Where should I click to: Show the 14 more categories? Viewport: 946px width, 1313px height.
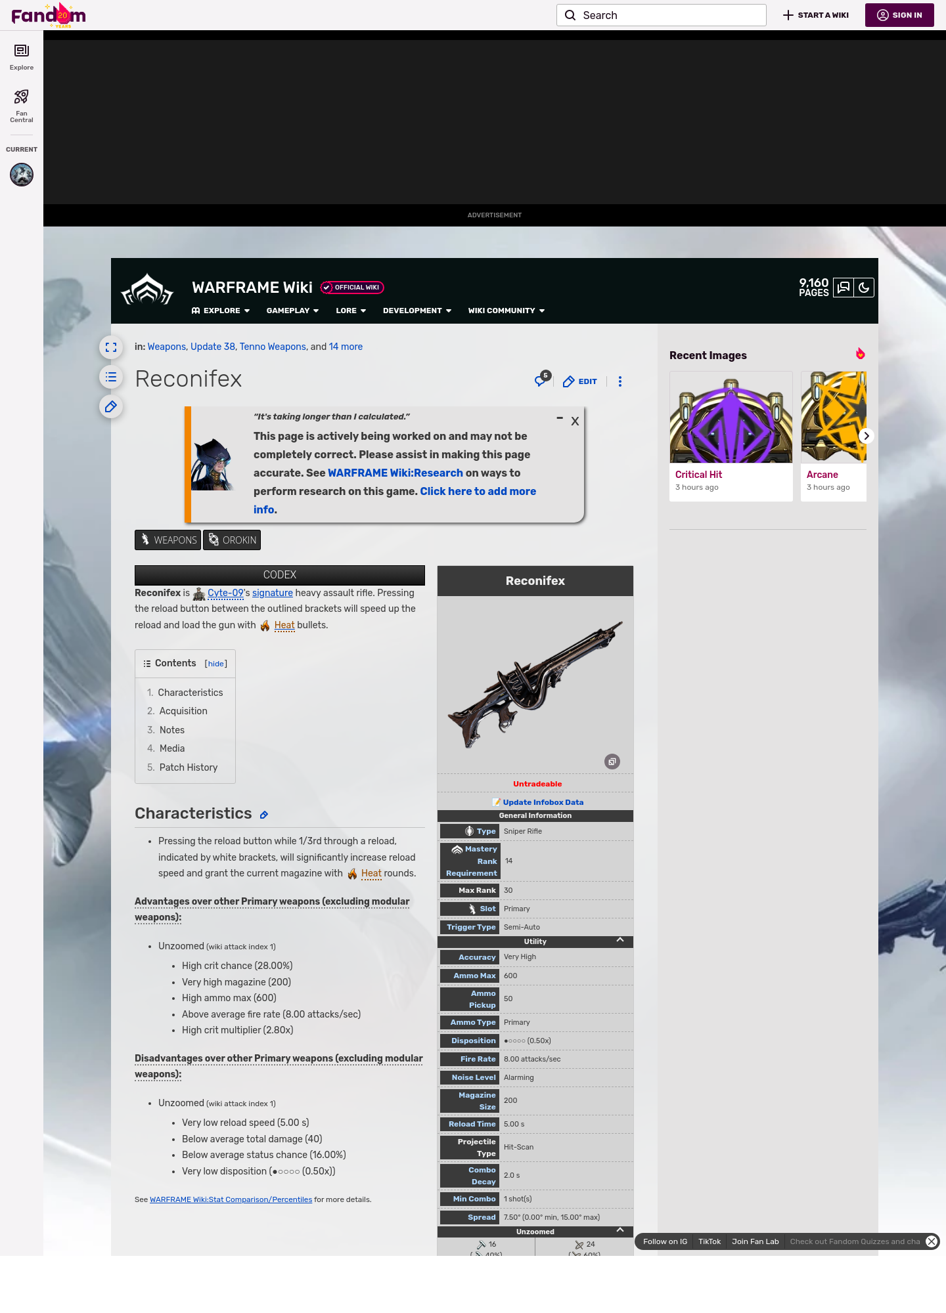tap(346, 347)
